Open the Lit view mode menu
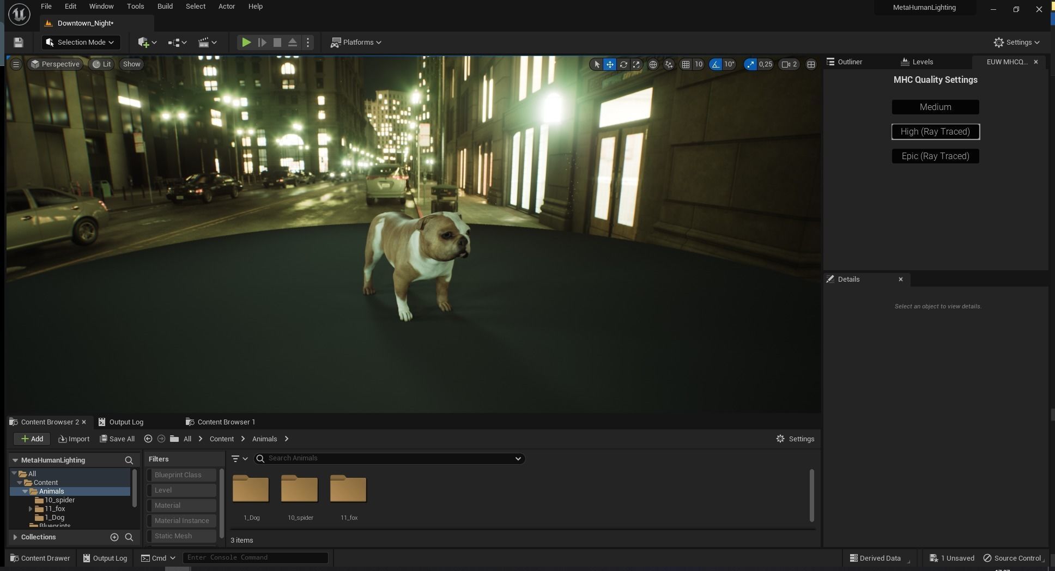 pyautogui.click(x=101, y=64)
